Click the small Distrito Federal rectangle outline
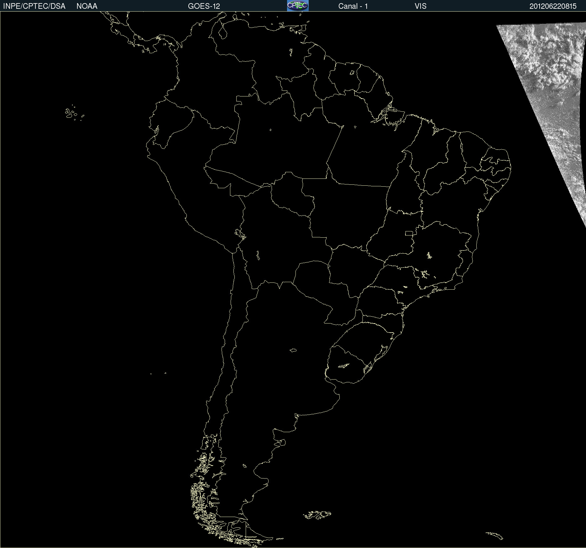 click(x=409, y=233)
